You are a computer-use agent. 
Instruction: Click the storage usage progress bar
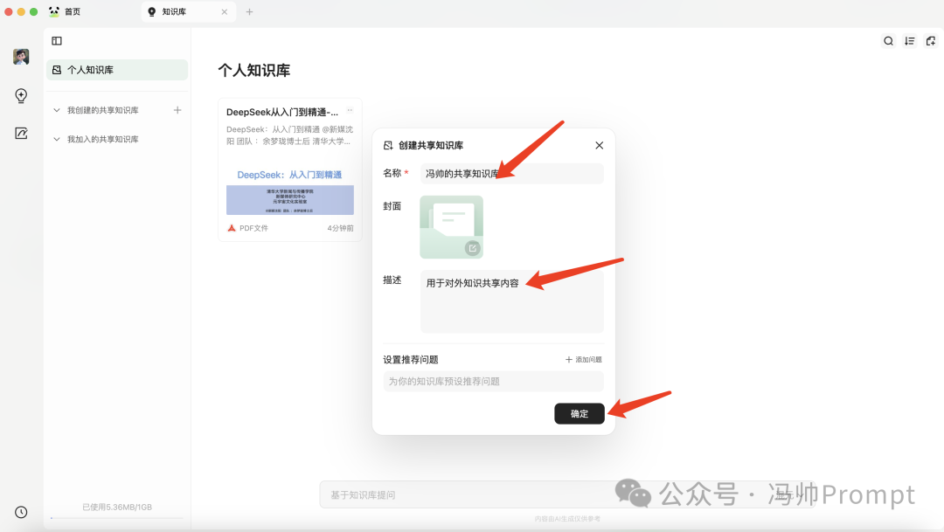tap(117, 517)
